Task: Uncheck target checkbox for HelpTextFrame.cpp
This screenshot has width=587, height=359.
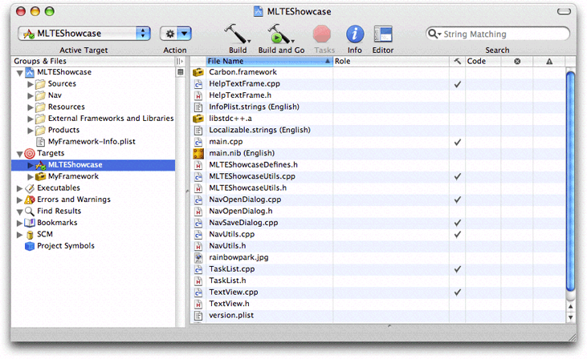Action: [457, 84]
